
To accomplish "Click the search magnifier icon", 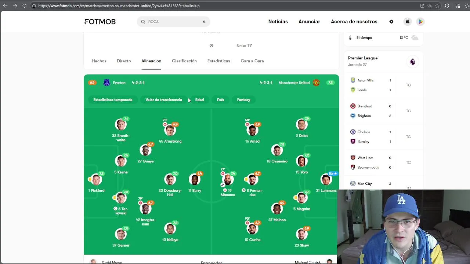I will coord(143,22).
